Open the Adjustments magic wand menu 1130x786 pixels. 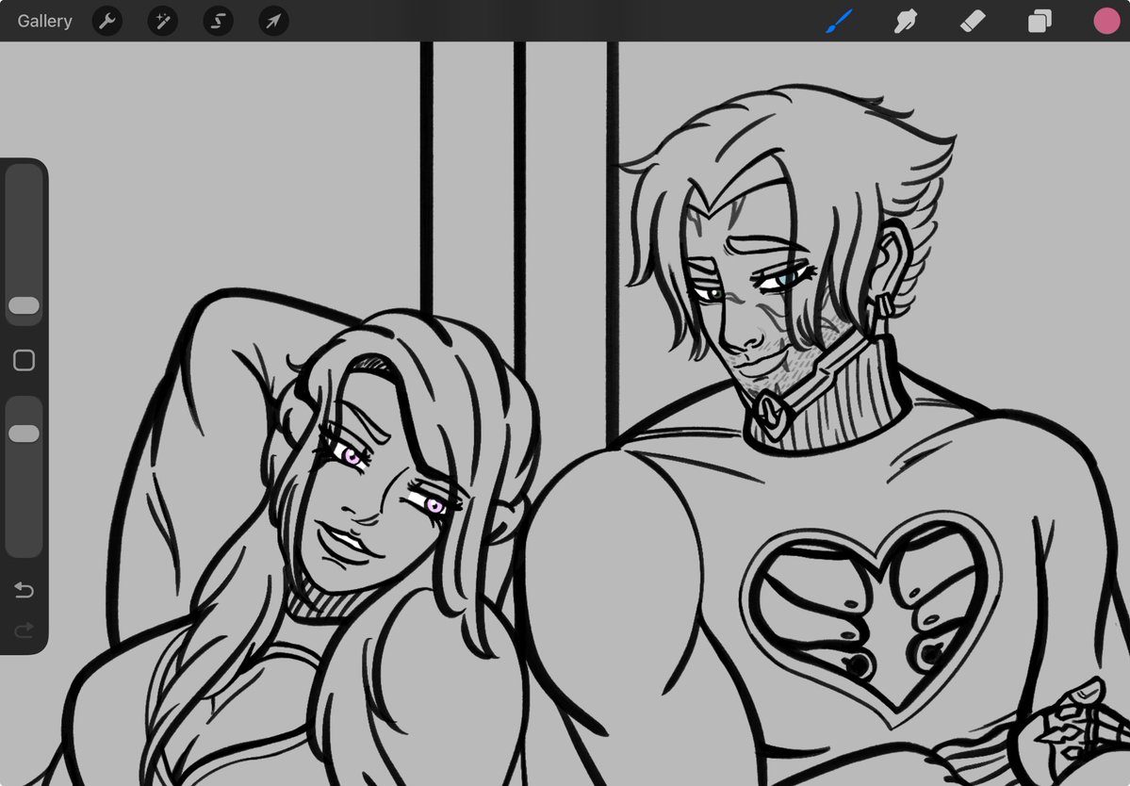click(x=163, y=21)
